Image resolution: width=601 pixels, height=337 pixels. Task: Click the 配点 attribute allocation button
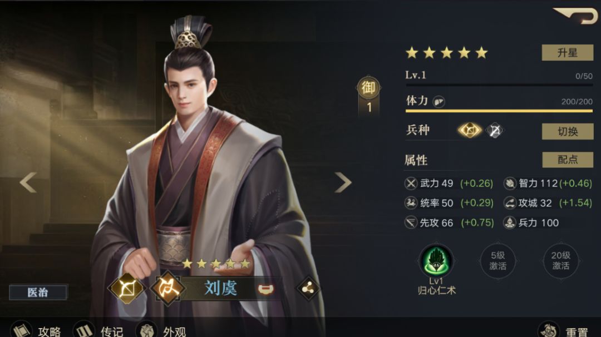[568, 159]
